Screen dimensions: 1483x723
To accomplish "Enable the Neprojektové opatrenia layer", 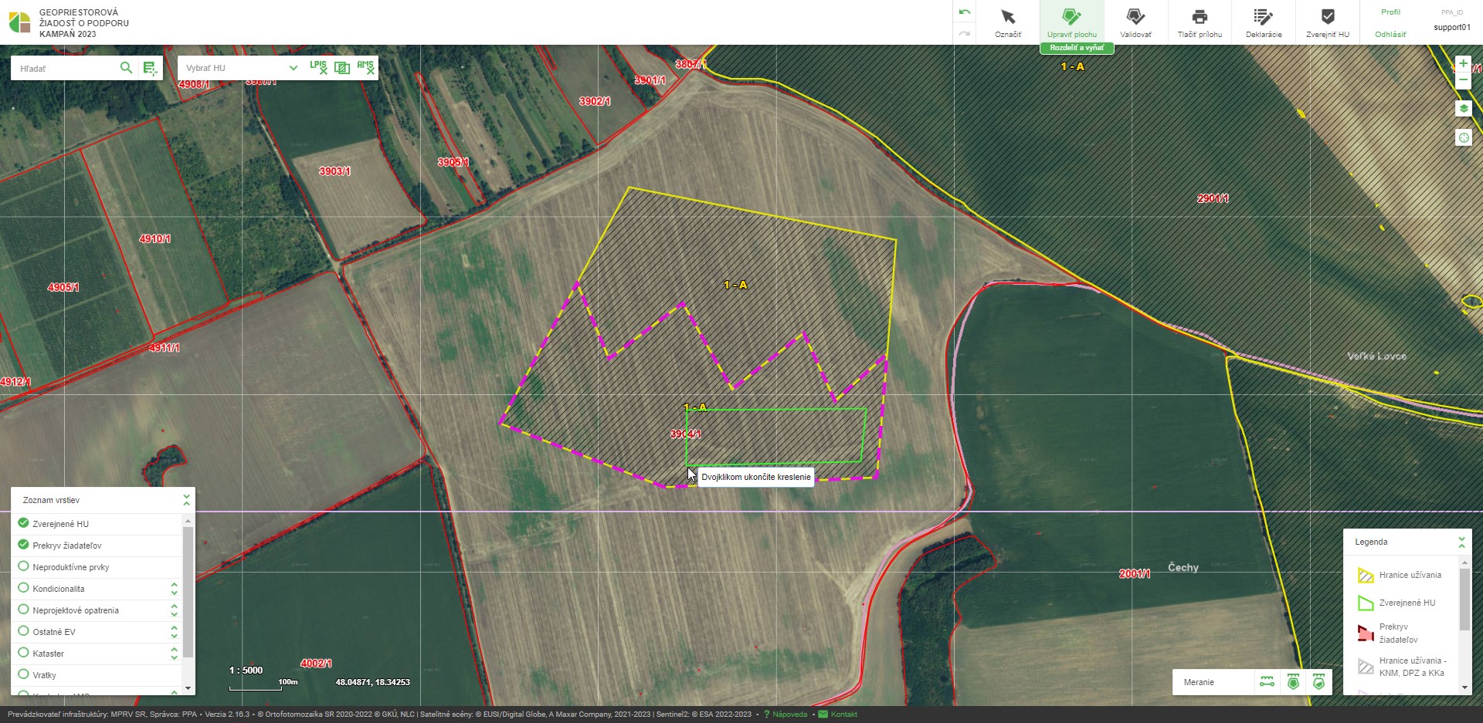I will (23, 610).
